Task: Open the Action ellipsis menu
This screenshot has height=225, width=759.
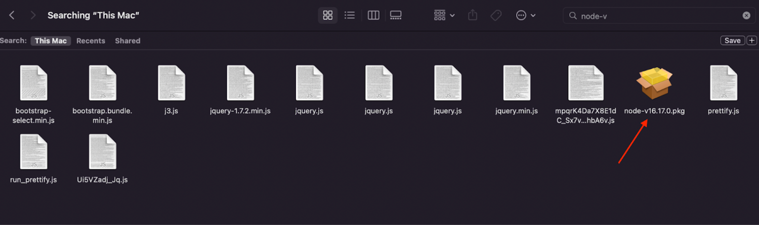Action: click(526, 15)
